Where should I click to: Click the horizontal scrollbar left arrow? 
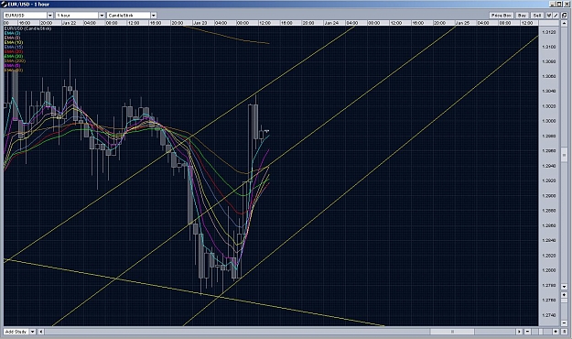pos(41,332)
